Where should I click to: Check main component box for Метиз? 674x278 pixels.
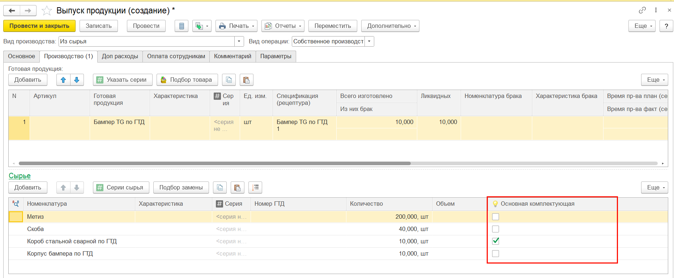[495, 217]
